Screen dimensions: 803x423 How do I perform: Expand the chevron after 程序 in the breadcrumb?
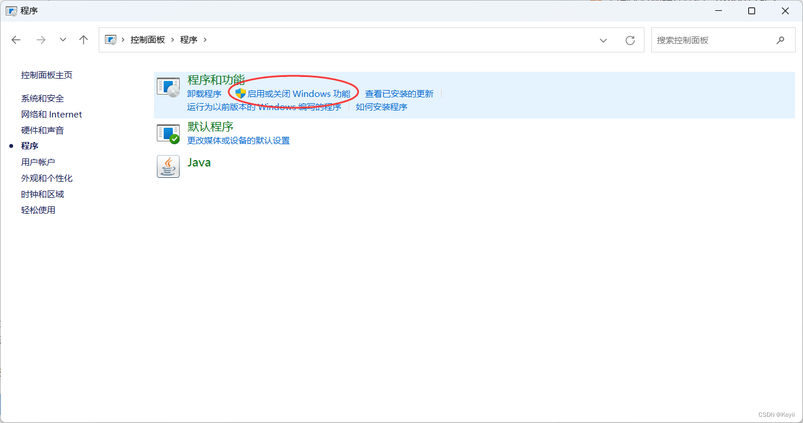tap(205, 40)
